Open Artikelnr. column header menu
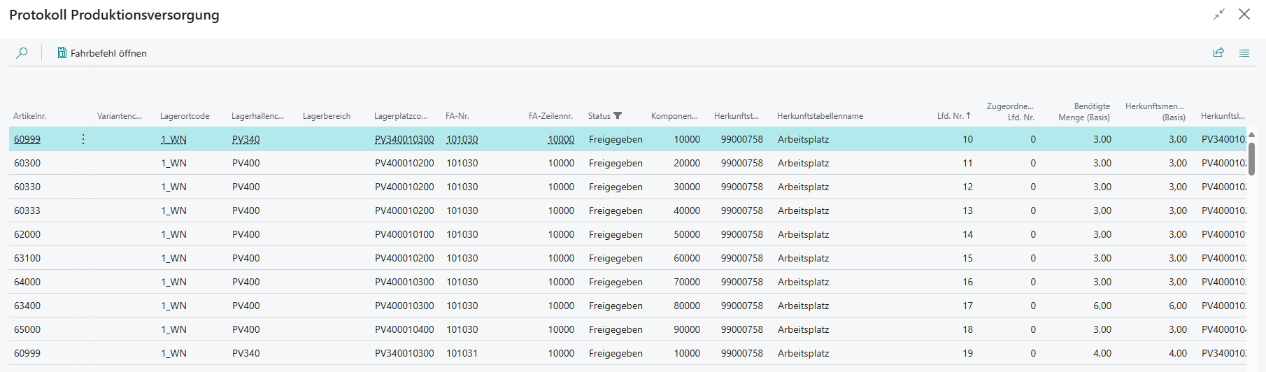 30,116
